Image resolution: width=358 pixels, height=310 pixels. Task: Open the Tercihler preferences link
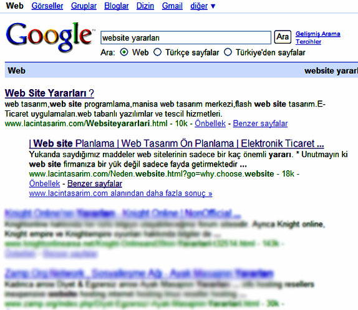(x=309, y=42)
